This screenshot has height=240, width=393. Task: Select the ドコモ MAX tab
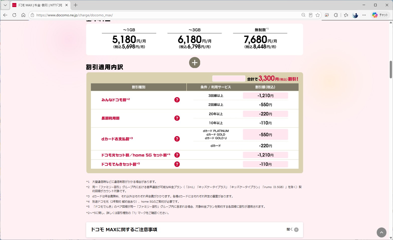[40, 5]
